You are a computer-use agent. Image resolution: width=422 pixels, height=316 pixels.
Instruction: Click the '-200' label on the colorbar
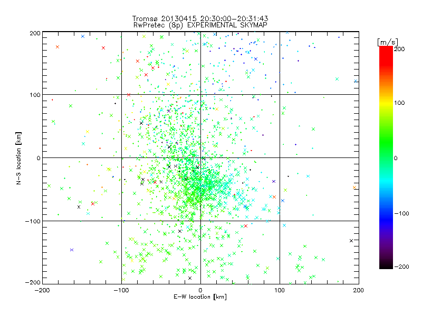[401, 266]
